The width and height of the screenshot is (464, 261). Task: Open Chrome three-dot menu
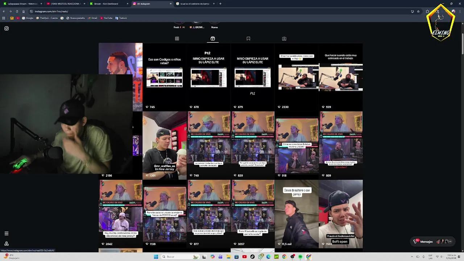(x=460, y=11)
